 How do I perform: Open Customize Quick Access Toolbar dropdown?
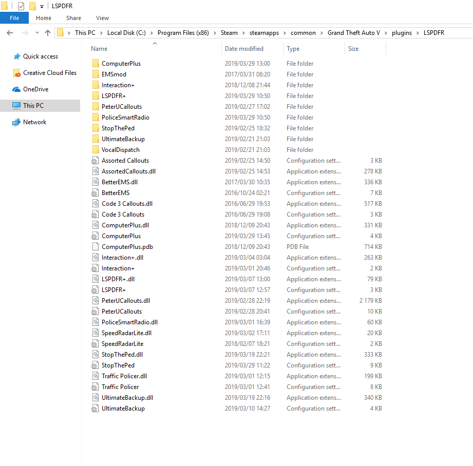[x=42, y=6]
